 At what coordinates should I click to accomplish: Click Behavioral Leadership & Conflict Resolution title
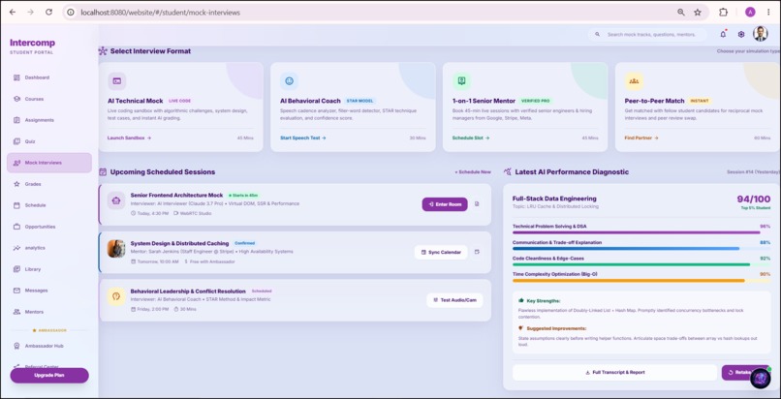188,292
